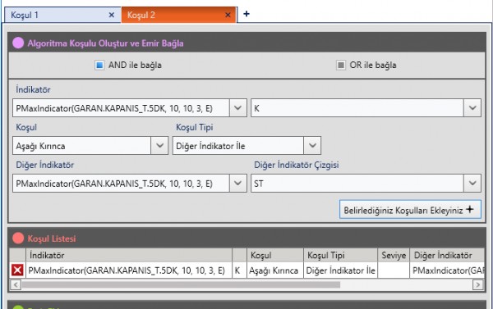The width and height of the screenshot is (493, 309).
Task: Delete the PMaxIndicator condition row with red X
Action: point(17,270)
